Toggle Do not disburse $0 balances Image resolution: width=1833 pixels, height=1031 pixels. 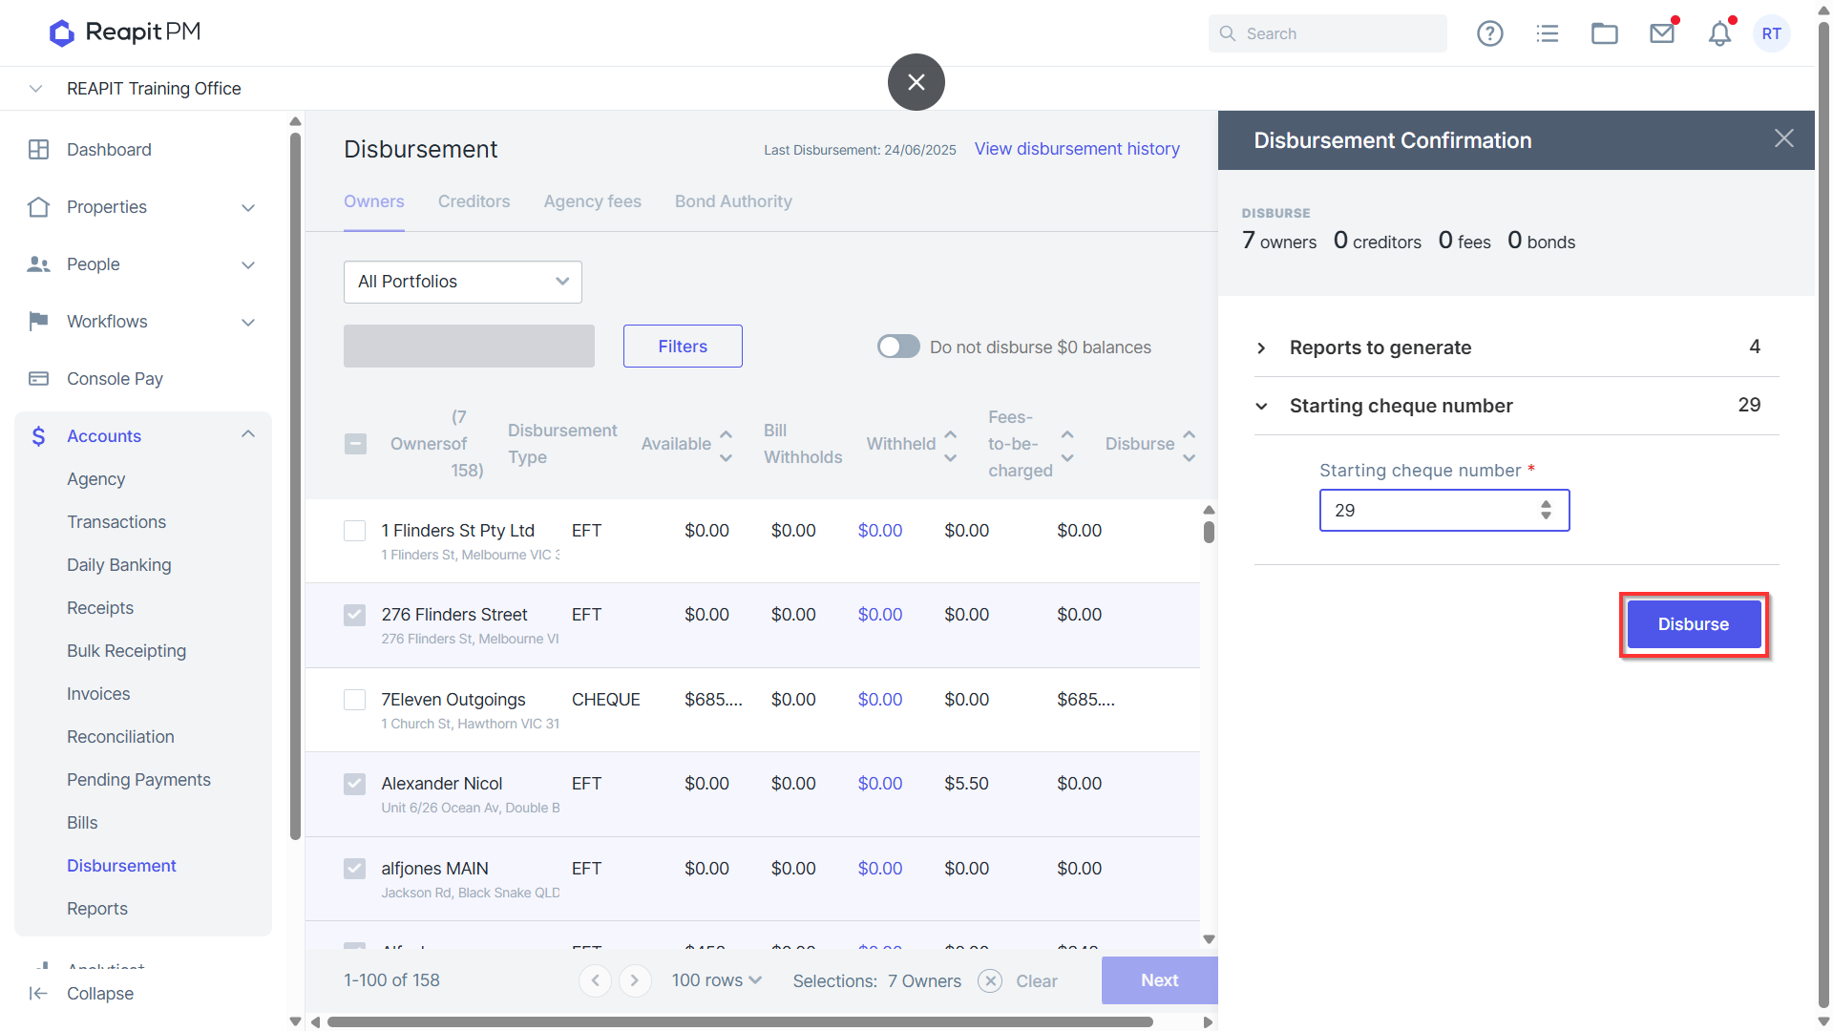coord(898,347)
